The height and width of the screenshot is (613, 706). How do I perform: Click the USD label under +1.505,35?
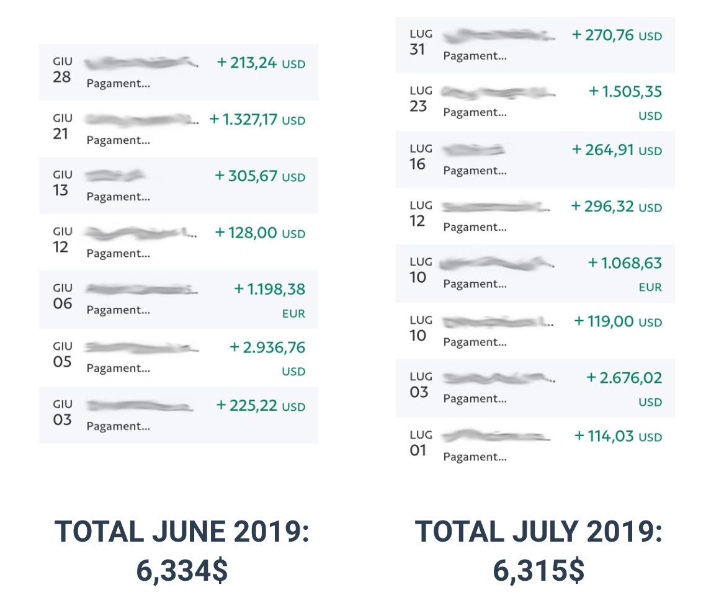pos(650,116)
